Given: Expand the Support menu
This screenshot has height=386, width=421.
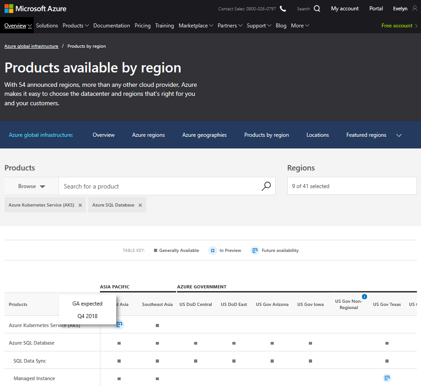Looking at the screenshot, I should pyautogui.click(x=259, y=26).
